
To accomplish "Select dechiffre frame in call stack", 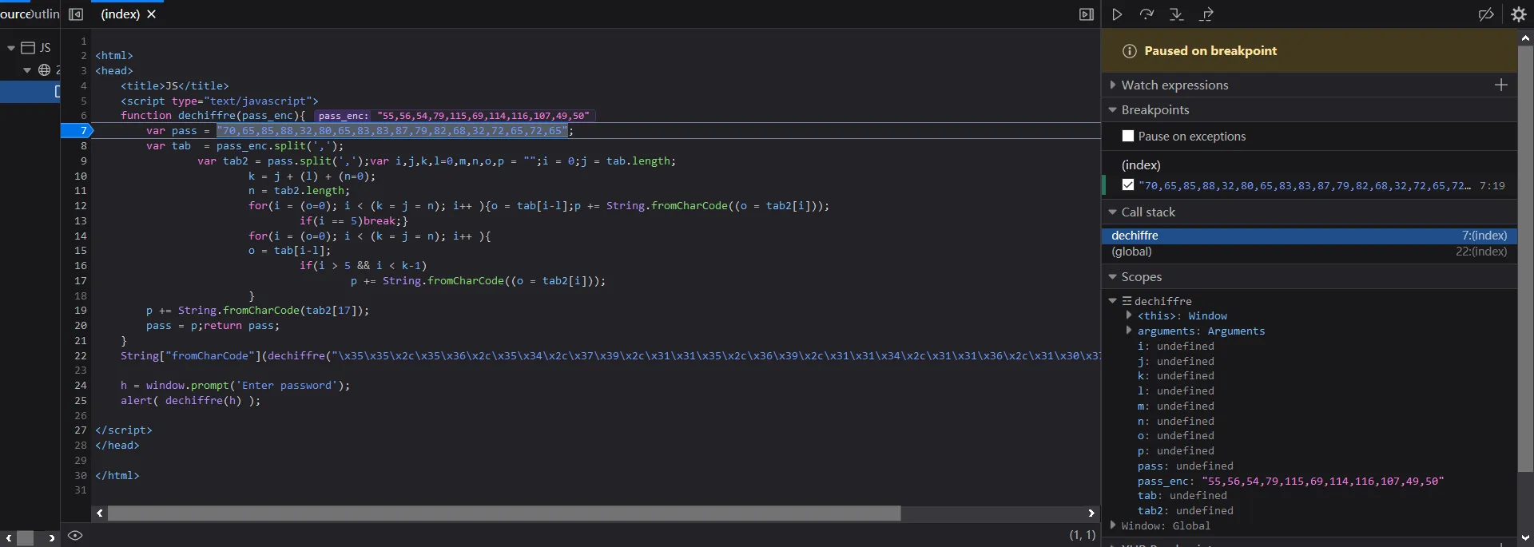I will pos(1309,236).
